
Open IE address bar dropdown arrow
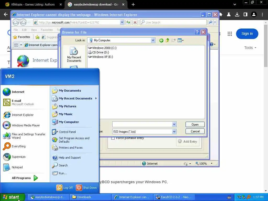tap(122, 22)
